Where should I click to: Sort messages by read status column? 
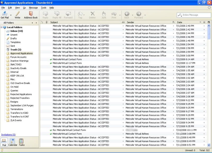123,22
